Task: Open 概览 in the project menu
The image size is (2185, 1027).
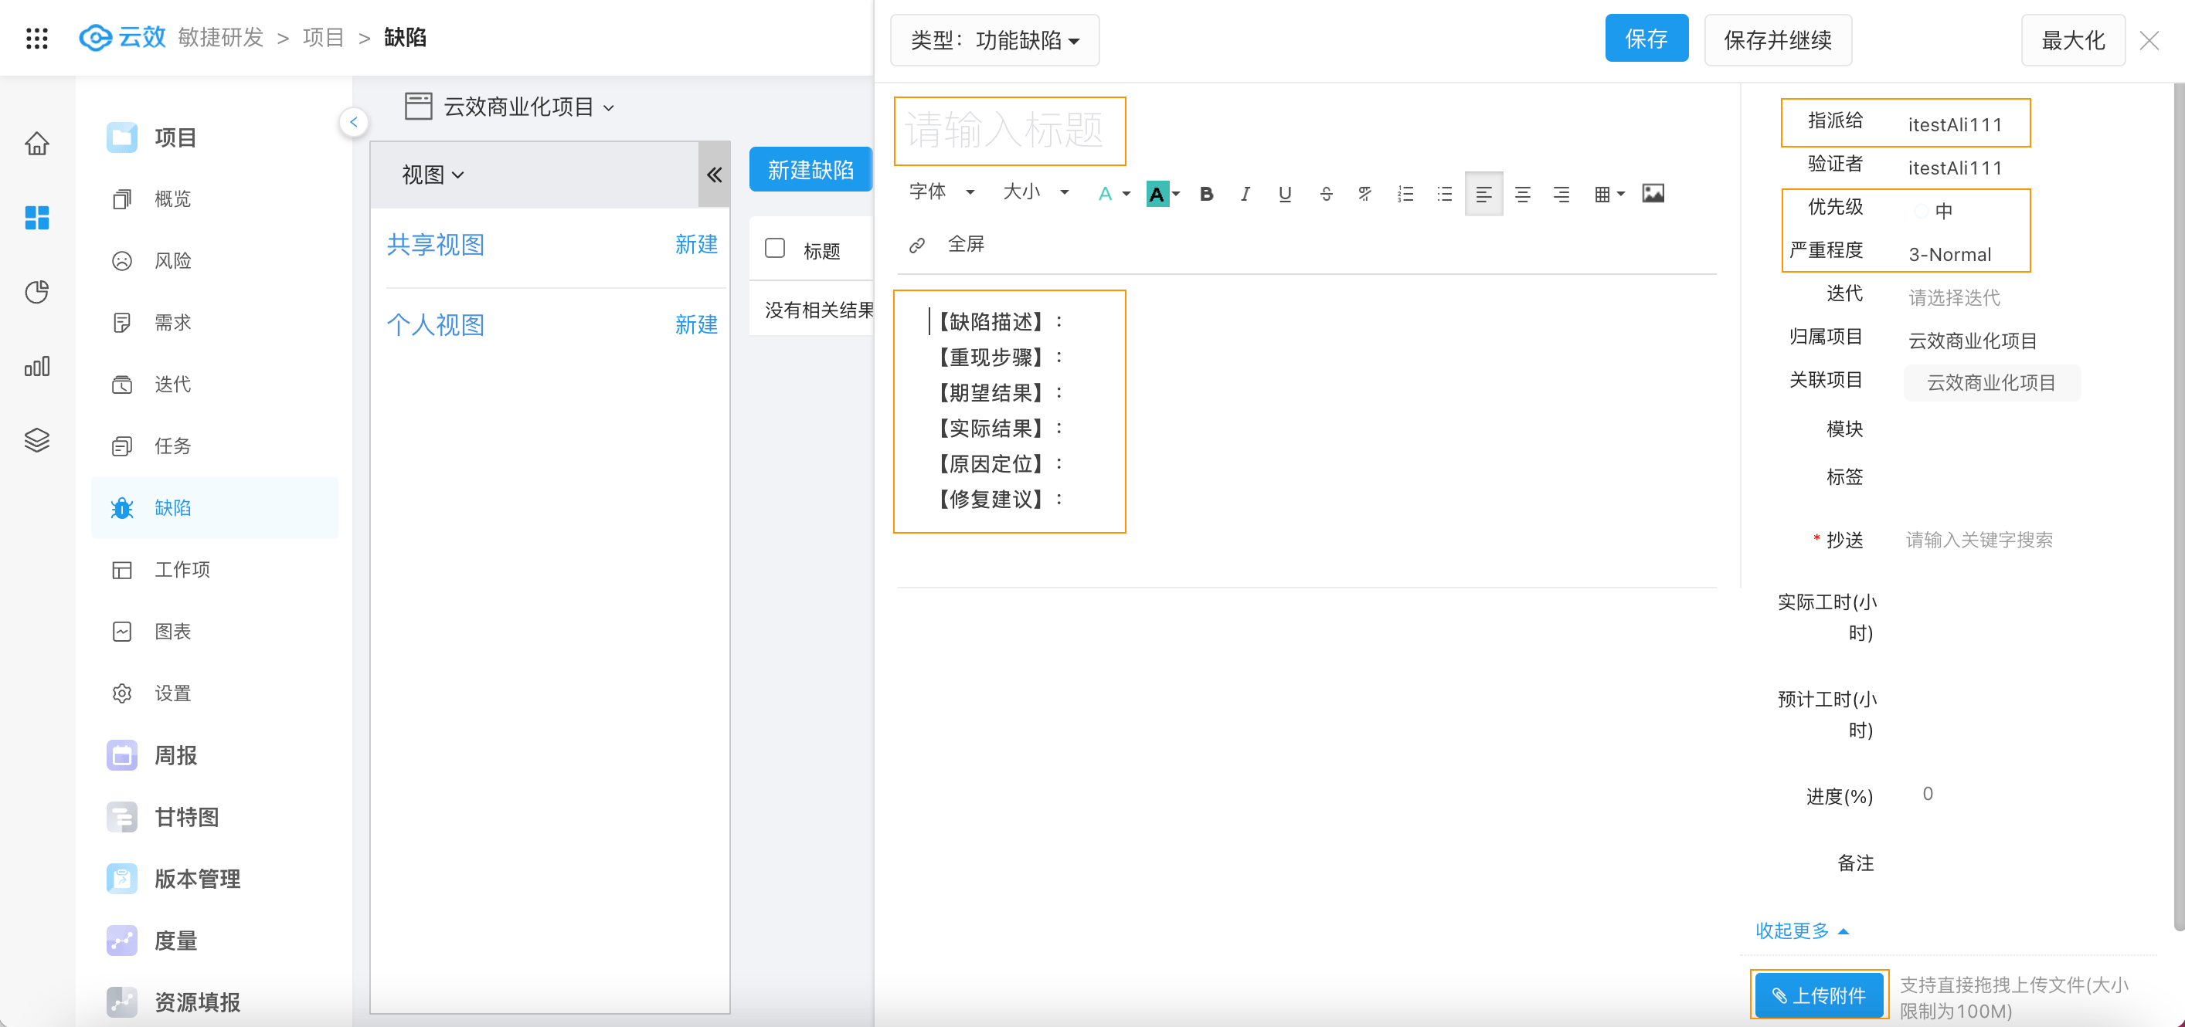Action: 173,199
